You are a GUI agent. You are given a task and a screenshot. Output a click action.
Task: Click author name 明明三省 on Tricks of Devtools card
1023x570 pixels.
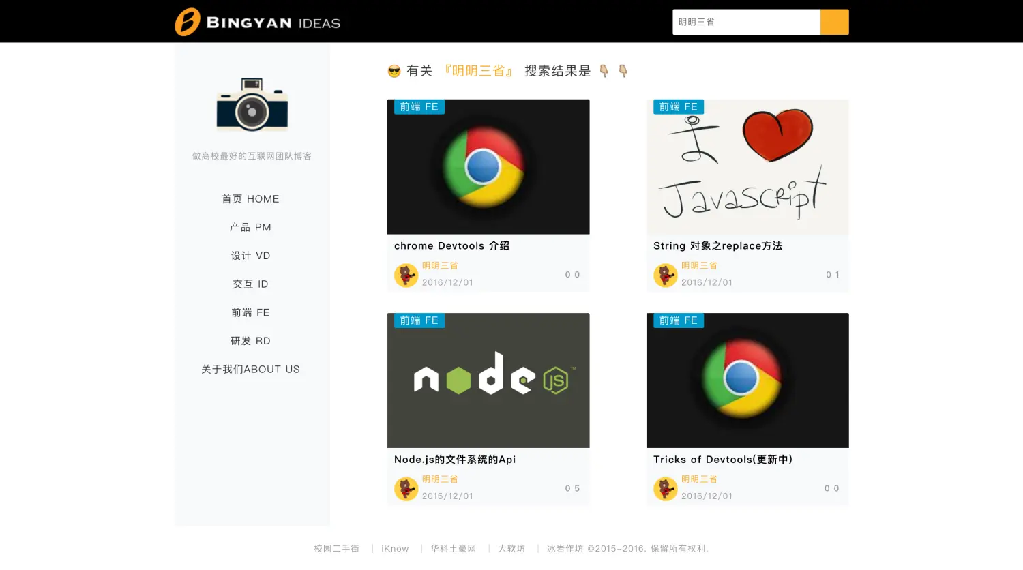699,479
